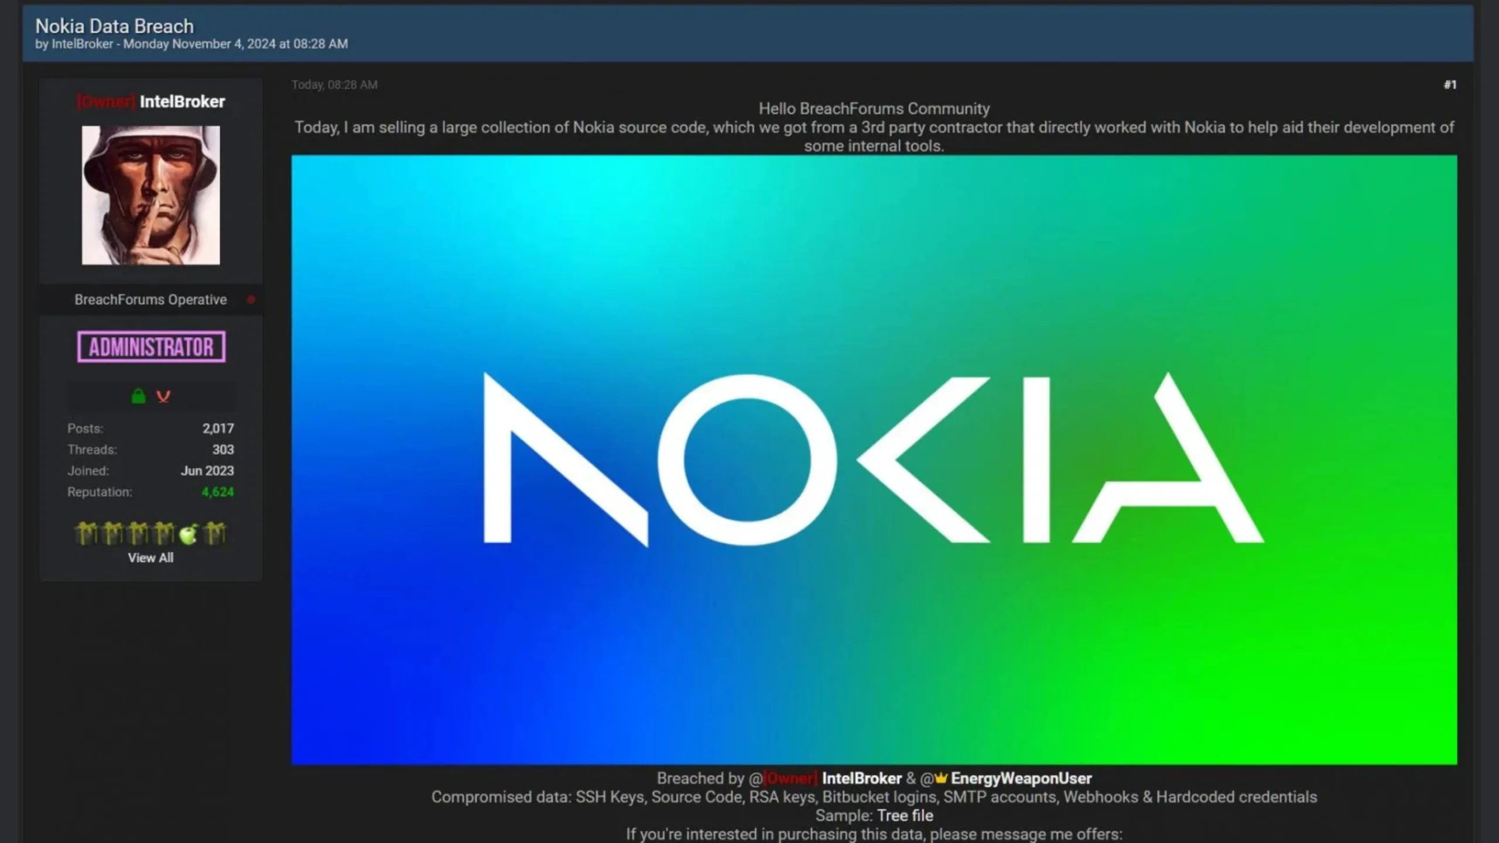Click the line beginning 'Today, I am selling'
This screenshot has width=1499, height=843.
(x=874, y=128)
